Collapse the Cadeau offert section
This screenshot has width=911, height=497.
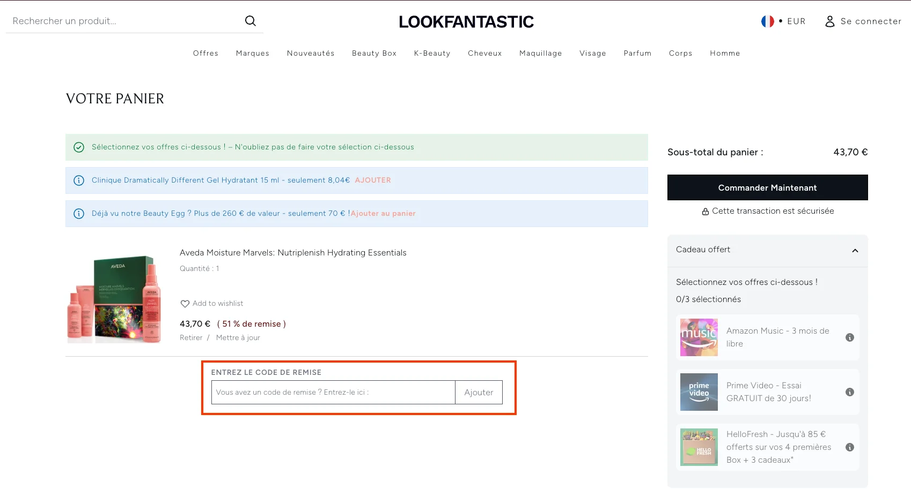pyautogui.click(x=855, y=251)
